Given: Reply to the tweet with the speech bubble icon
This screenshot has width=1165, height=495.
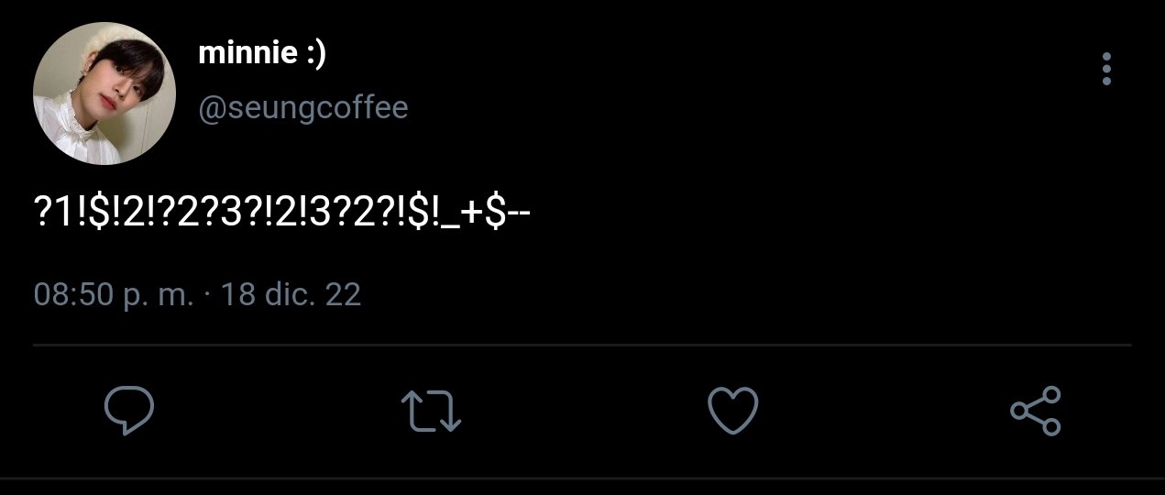Looking at the screenshot, I should 128,410.
